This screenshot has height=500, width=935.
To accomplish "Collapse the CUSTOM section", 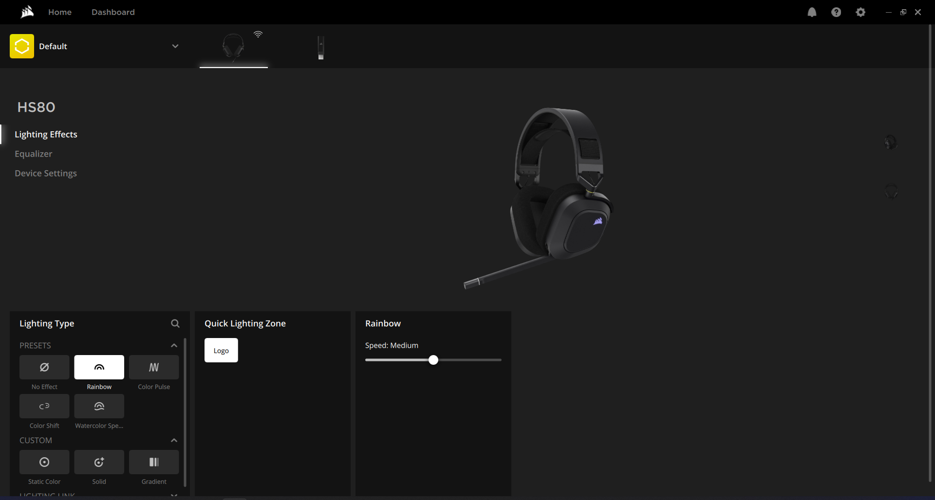I will pyautogui.click(x=174, y=440).
